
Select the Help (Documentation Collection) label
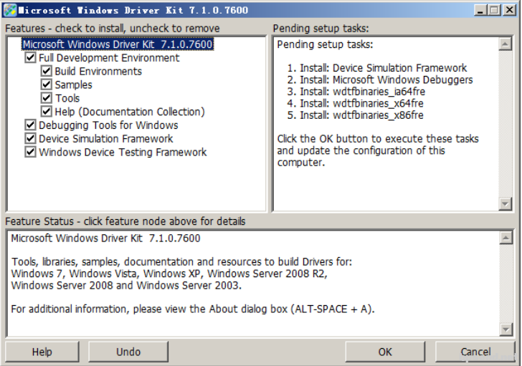130,112
